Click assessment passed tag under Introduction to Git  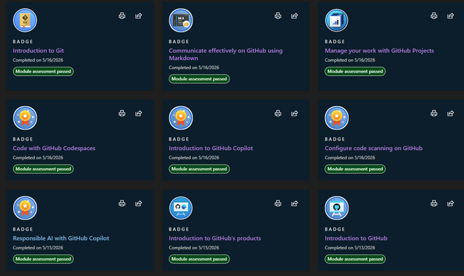(x=43, y=71)
